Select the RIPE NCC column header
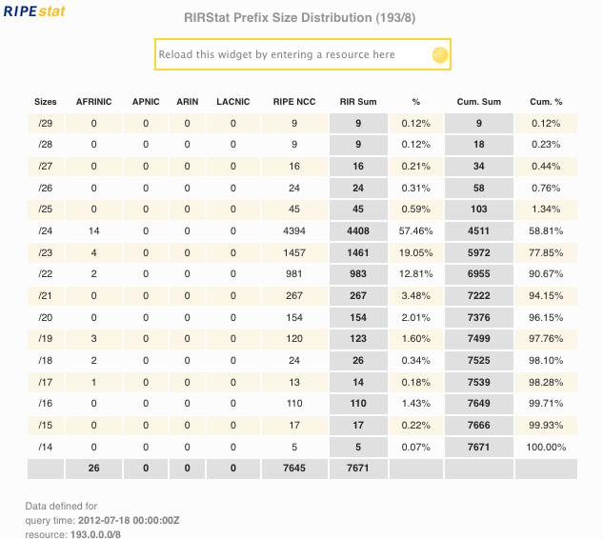This screenshot has width=603, height=539. [293, 102]
